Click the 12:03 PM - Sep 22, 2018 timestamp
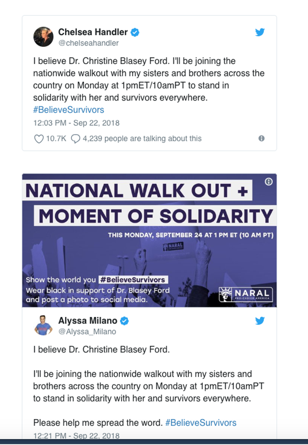The height and width of the screenshot is (445, 308). pyautogui.click(x=76, y=123)
